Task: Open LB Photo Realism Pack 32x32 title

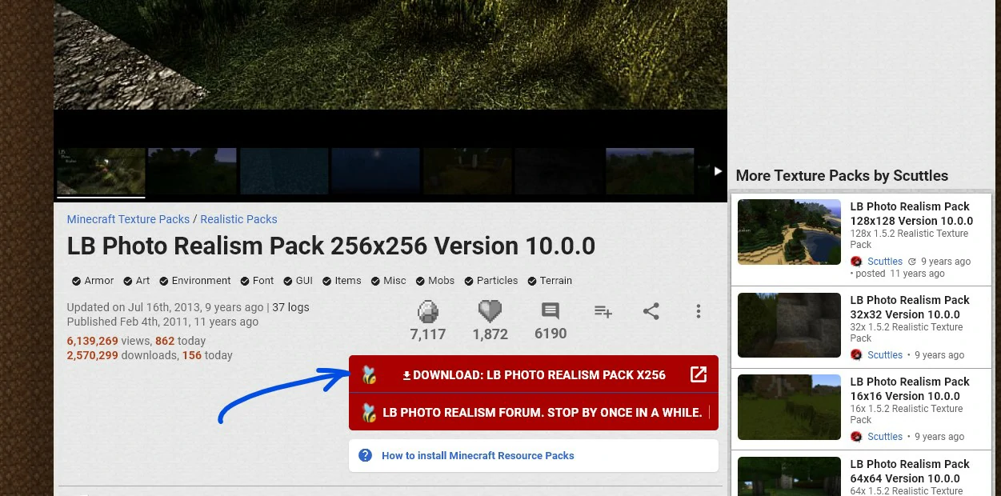Action: (910, 307)
